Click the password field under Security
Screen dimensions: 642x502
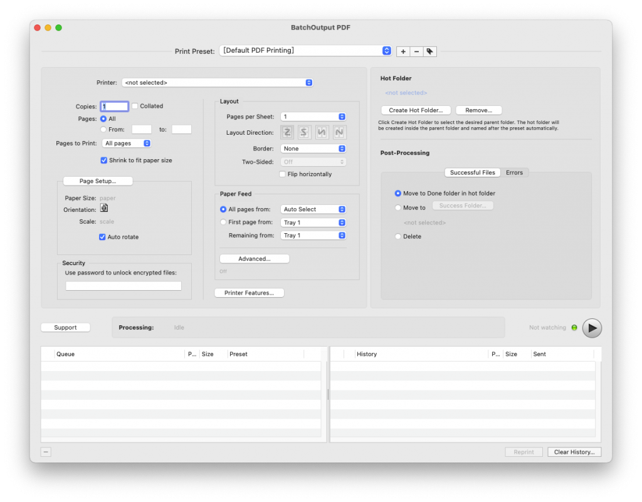pyautogui.click(x=124, y=286)
